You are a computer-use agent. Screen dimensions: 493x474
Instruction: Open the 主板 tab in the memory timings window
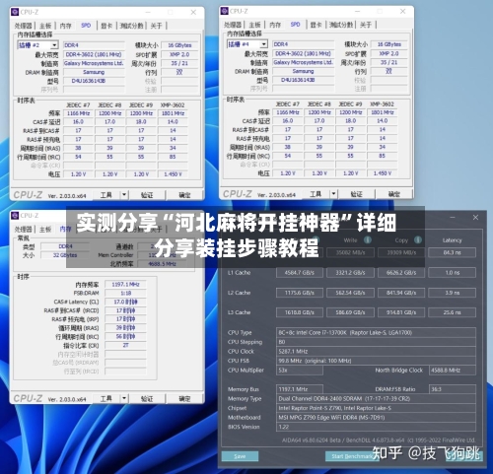point(45,230)
